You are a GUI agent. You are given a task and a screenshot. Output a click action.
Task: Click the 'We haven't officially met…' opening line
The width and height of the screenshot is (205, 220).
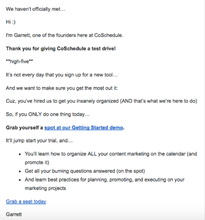[35, 9]
